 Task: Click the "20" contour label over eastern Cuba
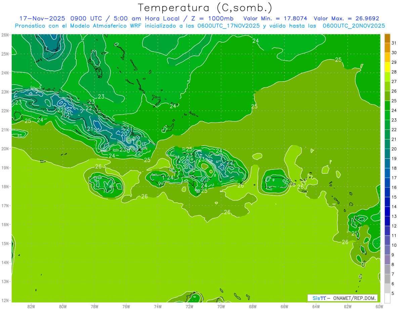click(124, 134)
